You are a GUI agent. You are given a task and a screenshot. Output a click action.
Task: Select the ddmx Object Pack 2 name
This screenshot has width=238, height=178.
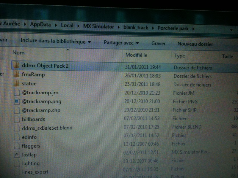point(45,66)
